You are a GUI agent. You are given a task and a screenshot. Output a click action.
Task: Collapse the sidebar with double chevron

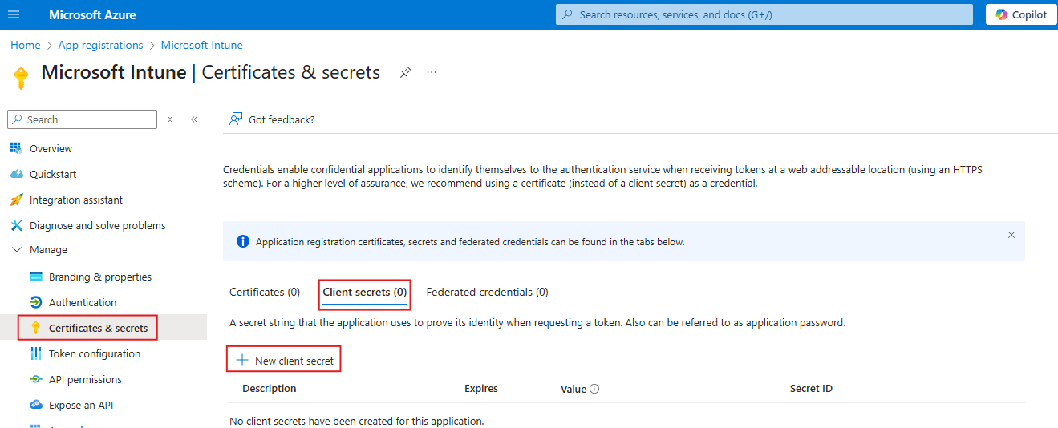click(x=194, y=119)
